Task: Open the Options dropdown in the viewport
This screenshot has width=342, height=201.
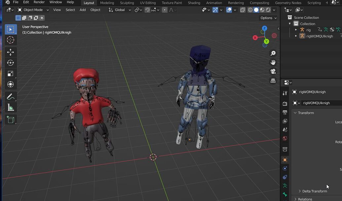Action: point(269,18)
